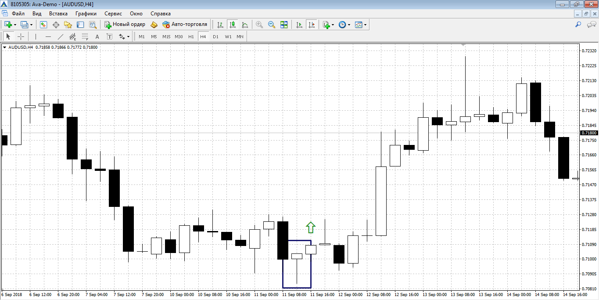This screenshot has width=599, height=300.
Task: Select the H4 timeframe
Action: pos(203,36)
